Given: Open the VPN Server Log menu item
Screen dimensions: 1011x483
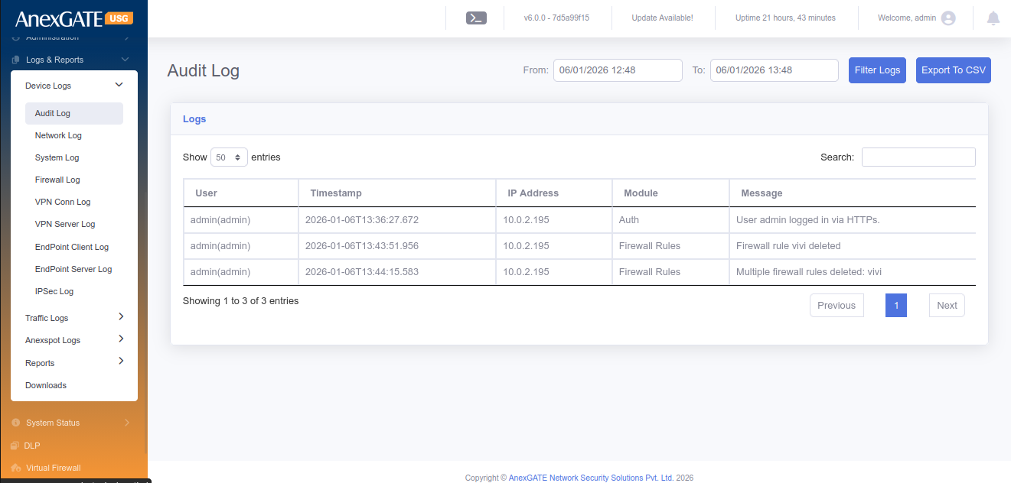Looking at the screenshot, I should pos(65,224).
